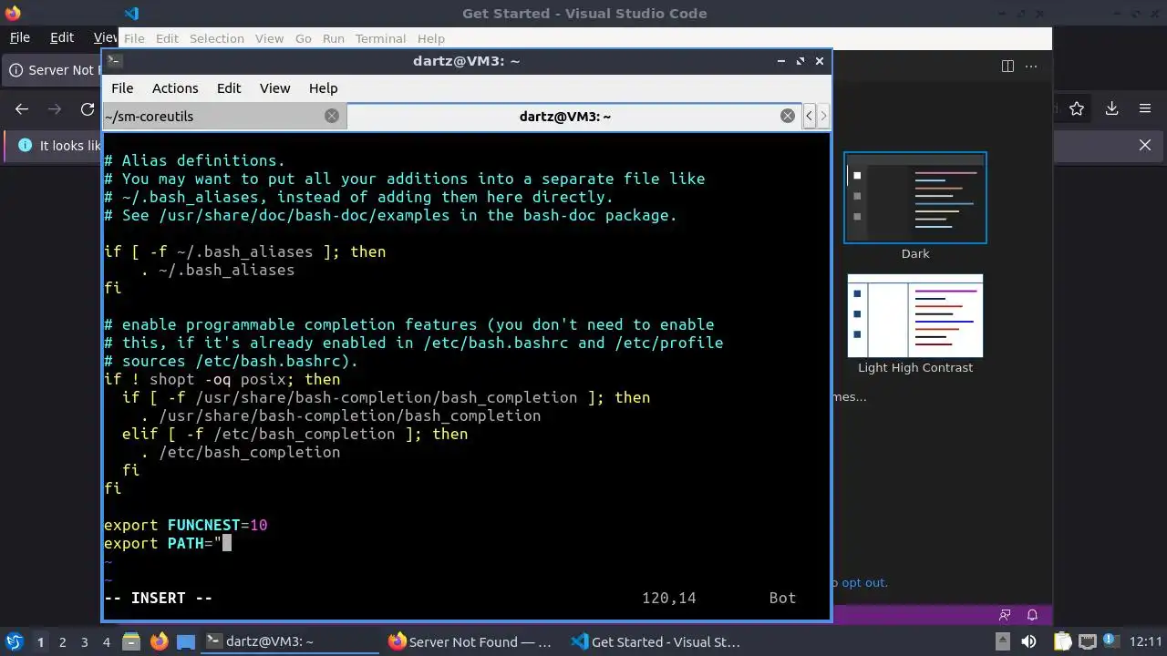This screenshot has height=656, width=1167.
Task: Switch to workspace 2
Action: click(x=63, y=642)
